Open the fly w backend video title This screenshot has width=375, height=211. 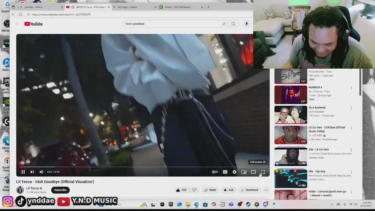click(317, 108)
